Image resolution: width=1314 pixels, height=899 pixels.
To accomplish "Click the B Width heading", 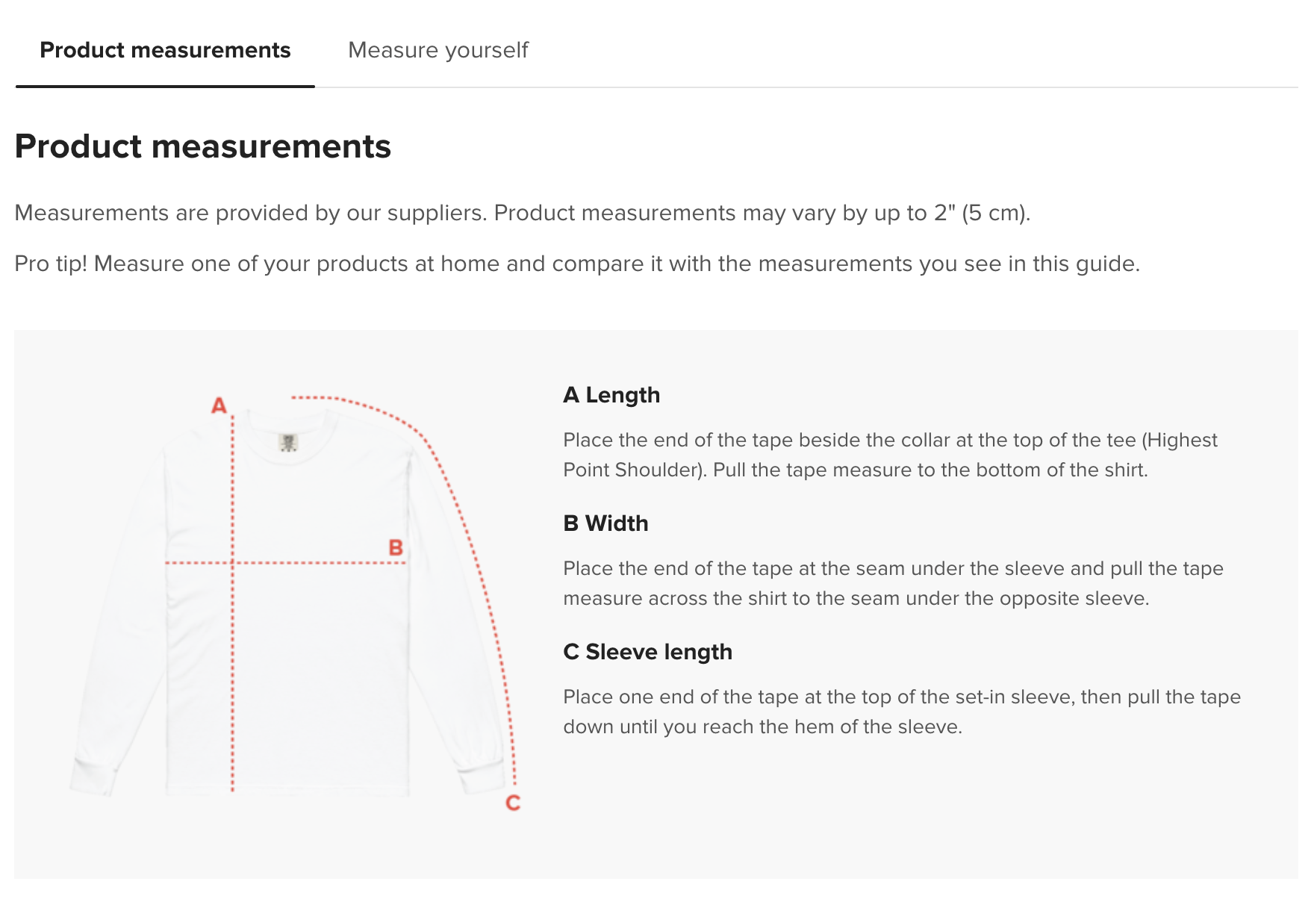I will click(605, 523).
